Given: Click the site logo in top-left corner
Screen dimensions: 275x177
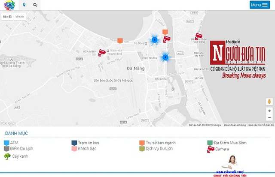Looking at the screenshot, I should point(9,5).
